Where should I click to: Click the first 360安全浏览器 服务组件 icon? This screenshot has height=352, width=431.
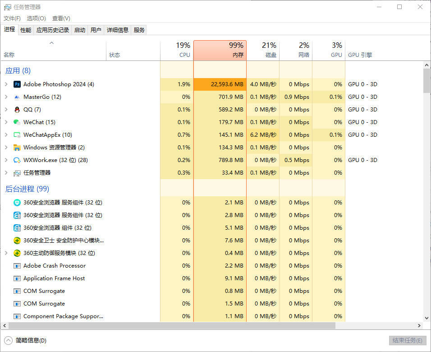17,203
